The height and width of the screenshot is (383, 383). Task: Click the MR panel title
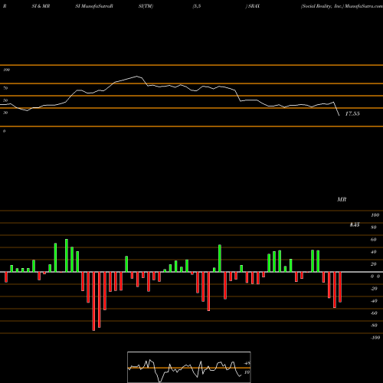click(342, 199)
